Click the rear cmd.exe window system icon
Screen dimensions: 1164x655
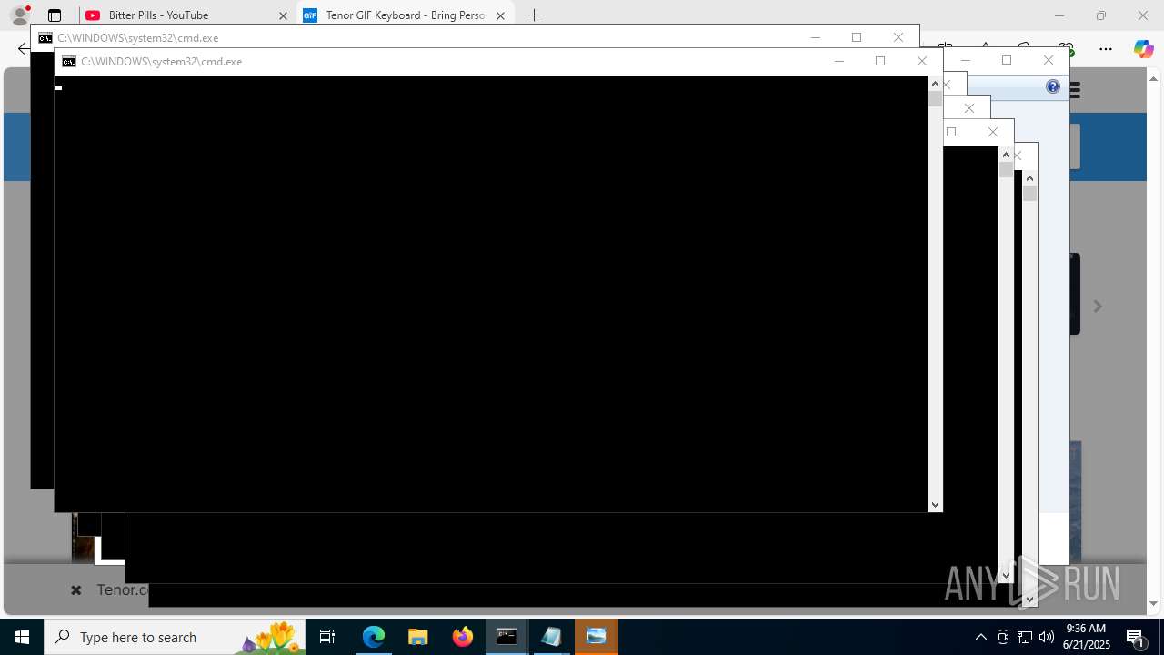coord(45,38)
